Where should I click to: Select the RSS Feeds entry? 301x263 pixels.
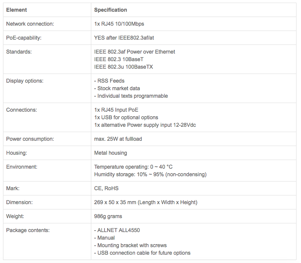109,81
